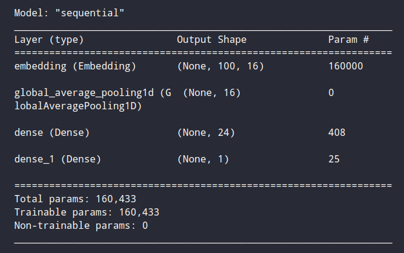
Task: Click the (None, 16) output shape
Action: coord(211,93)
